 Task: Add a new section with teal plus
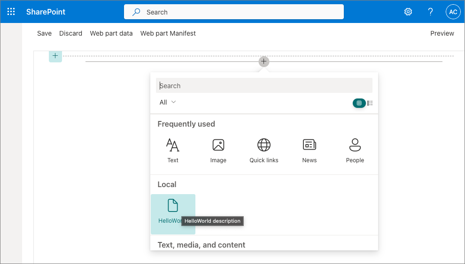55,56
